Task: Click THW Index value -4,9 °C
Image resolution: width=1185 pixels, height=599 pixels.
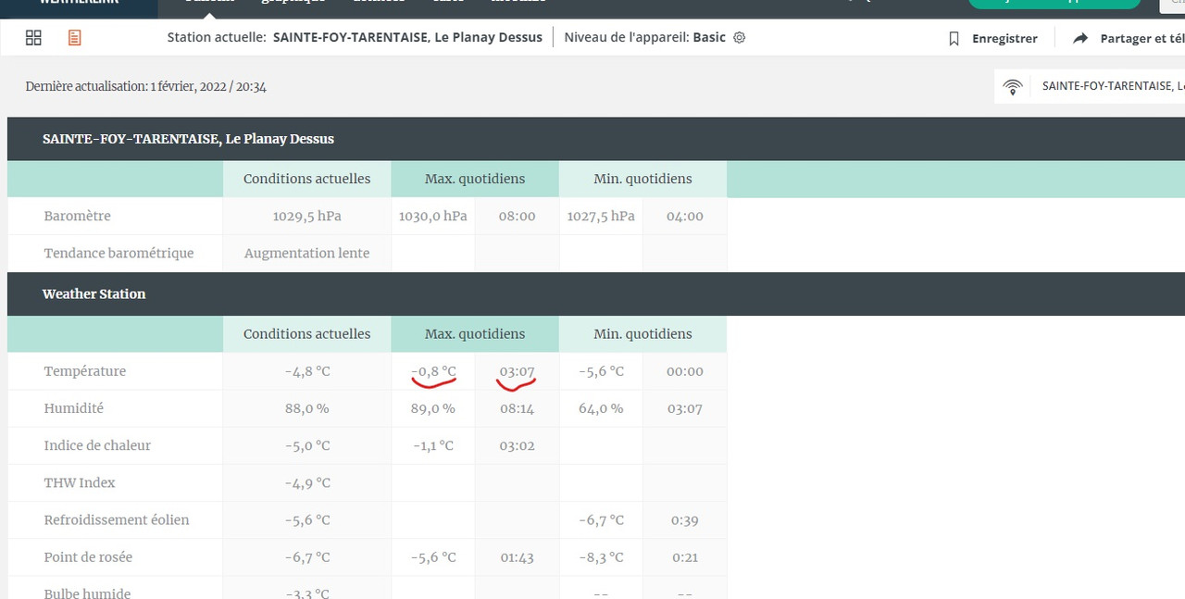Action: coord(307,482)
